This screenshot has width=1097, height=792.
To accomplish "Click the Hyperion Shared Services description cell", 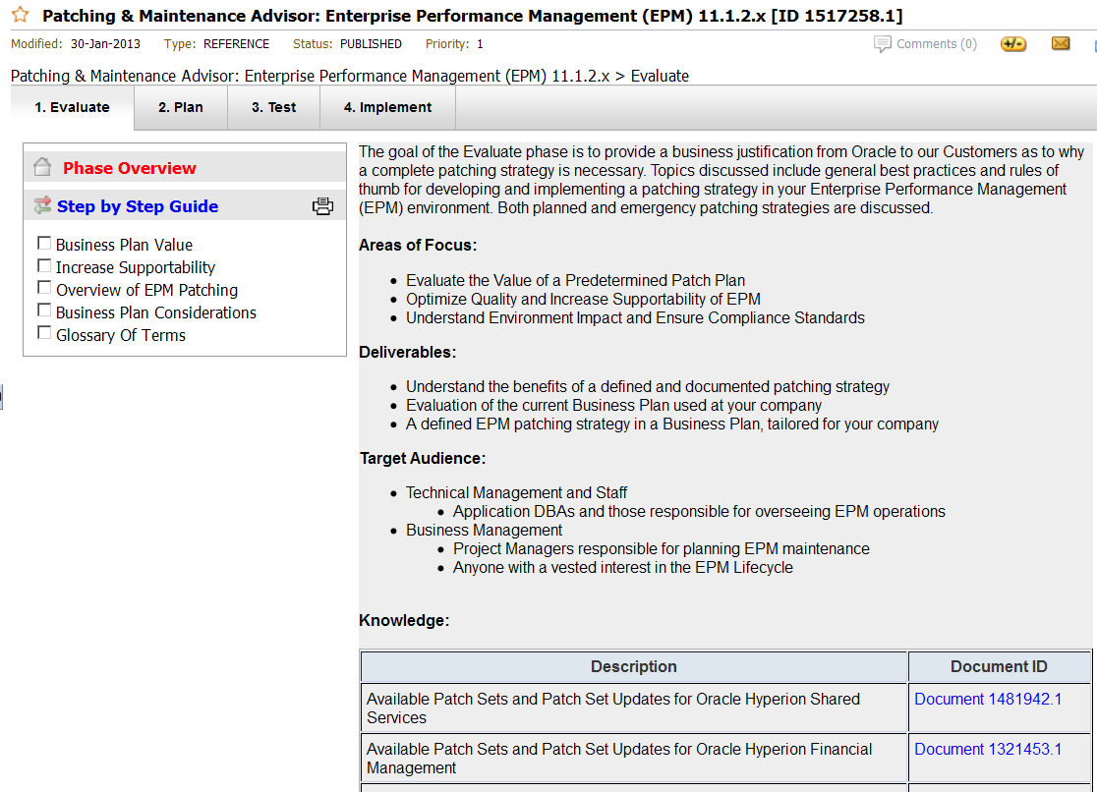I will 634,708.
